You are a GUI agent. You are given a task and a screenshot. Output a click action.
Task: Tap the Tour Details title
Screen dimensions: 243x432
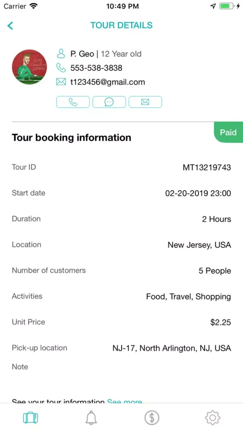pyautogui.click(x=121, y=25)
